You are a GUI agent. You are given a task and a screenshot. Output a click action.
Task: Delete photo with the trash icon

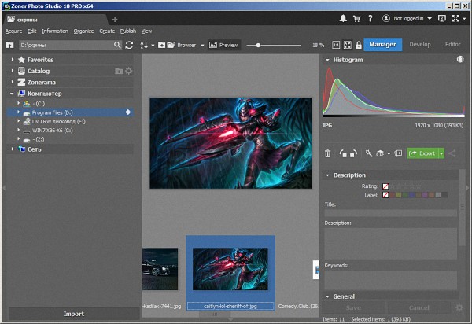(327, 153)
